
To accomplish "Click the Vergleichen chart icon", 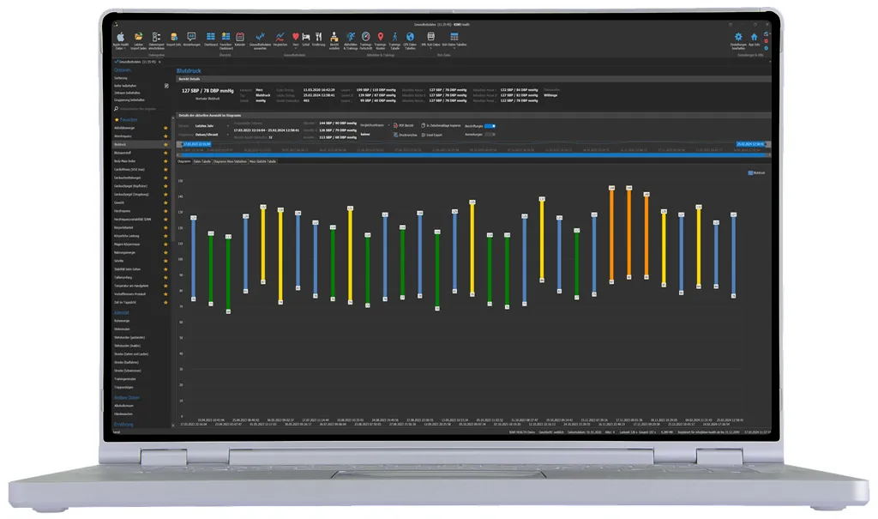I will [280, 37].
